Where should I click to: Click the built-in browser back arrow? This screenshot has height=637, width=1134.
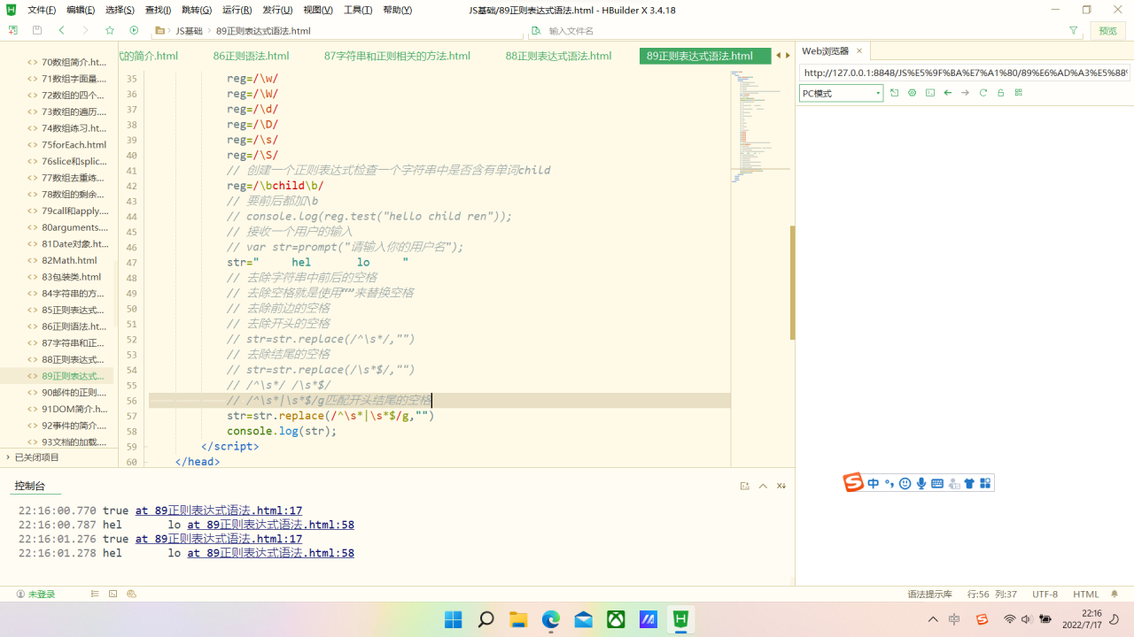pyautogui.click(x=948, y=93)
